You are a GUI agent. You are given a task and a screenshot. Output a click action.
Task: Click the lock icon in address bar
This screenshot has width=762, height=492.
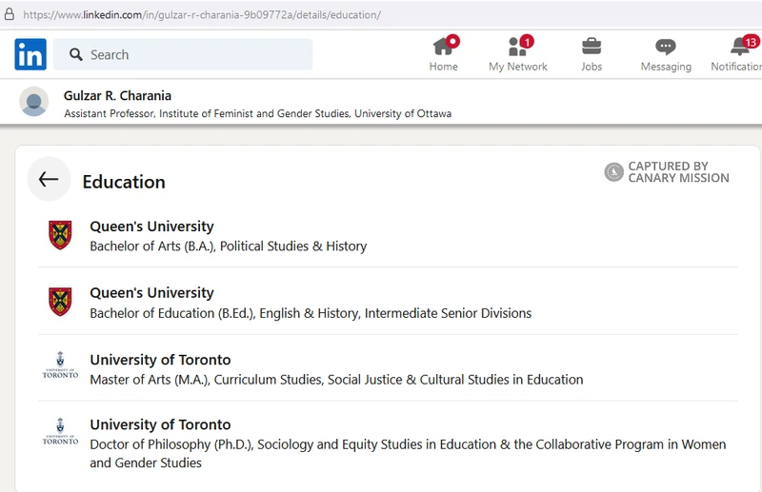tap(9, 14)
